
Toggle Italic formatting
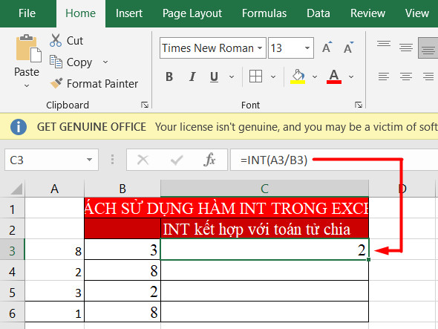pyautogui.click(x=192, y=76)
